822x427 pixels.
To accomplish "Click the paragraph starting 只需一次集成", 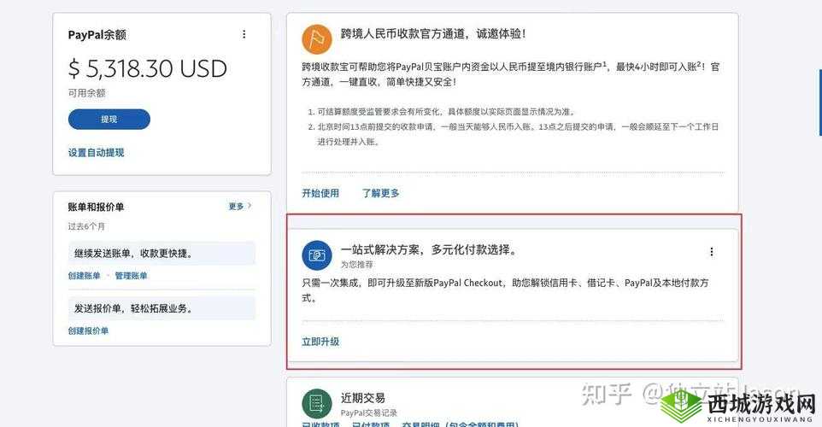I will tap(505, 290).
